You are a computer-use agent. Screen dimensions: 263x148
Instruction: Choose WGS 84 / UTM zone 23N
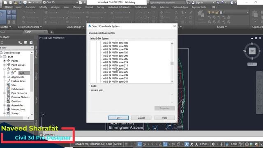115,75
